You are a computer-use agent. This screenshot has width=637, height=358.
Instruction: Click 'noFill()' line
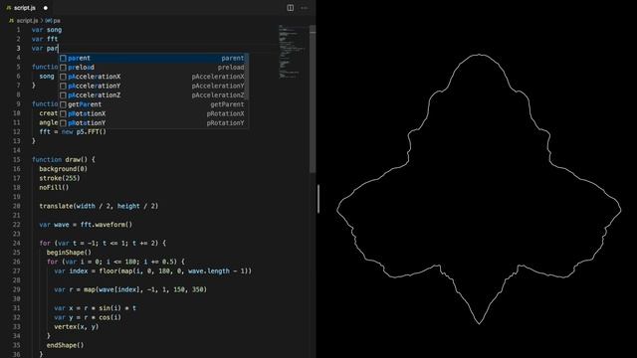(54, 188)
